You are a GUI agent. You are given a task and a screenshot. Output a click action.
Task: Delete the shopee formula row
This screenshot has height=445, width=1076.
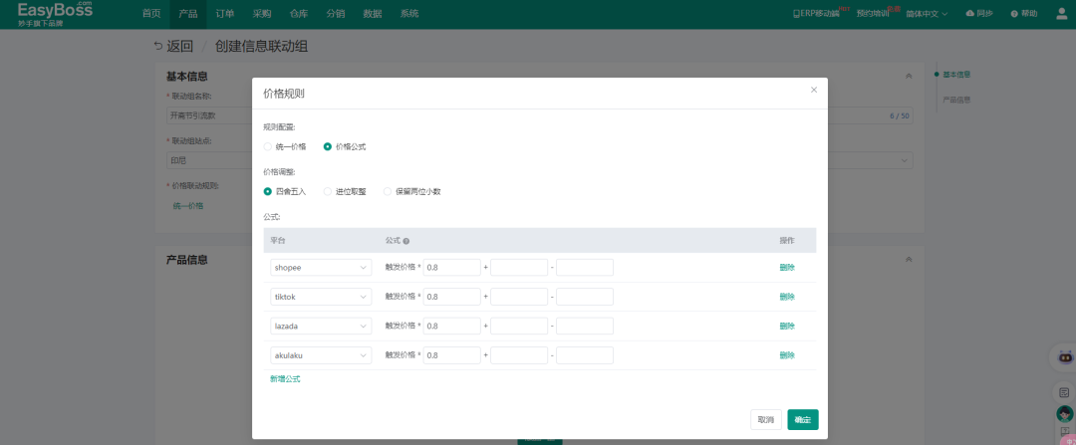[x=787, y=268]
